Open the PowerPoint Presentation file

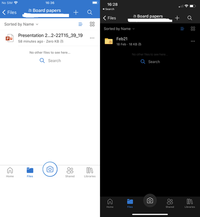tap(50, 38)
